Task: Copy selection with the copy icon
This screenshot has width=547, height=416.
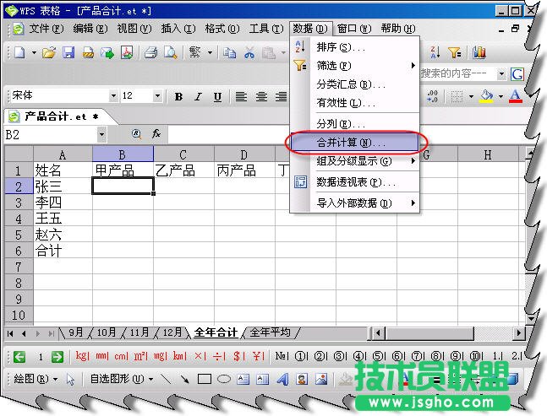Action: click(x=229, y=52)
